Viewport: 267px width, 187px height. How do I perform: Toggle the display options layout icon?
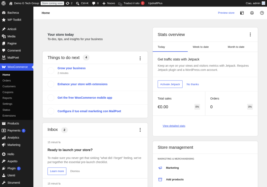(x=242, y=13)
